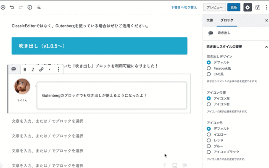Viewport: 269px width, 168px height.
Task: Click 下書きへ切り替え link
Action: pos(184,8)
